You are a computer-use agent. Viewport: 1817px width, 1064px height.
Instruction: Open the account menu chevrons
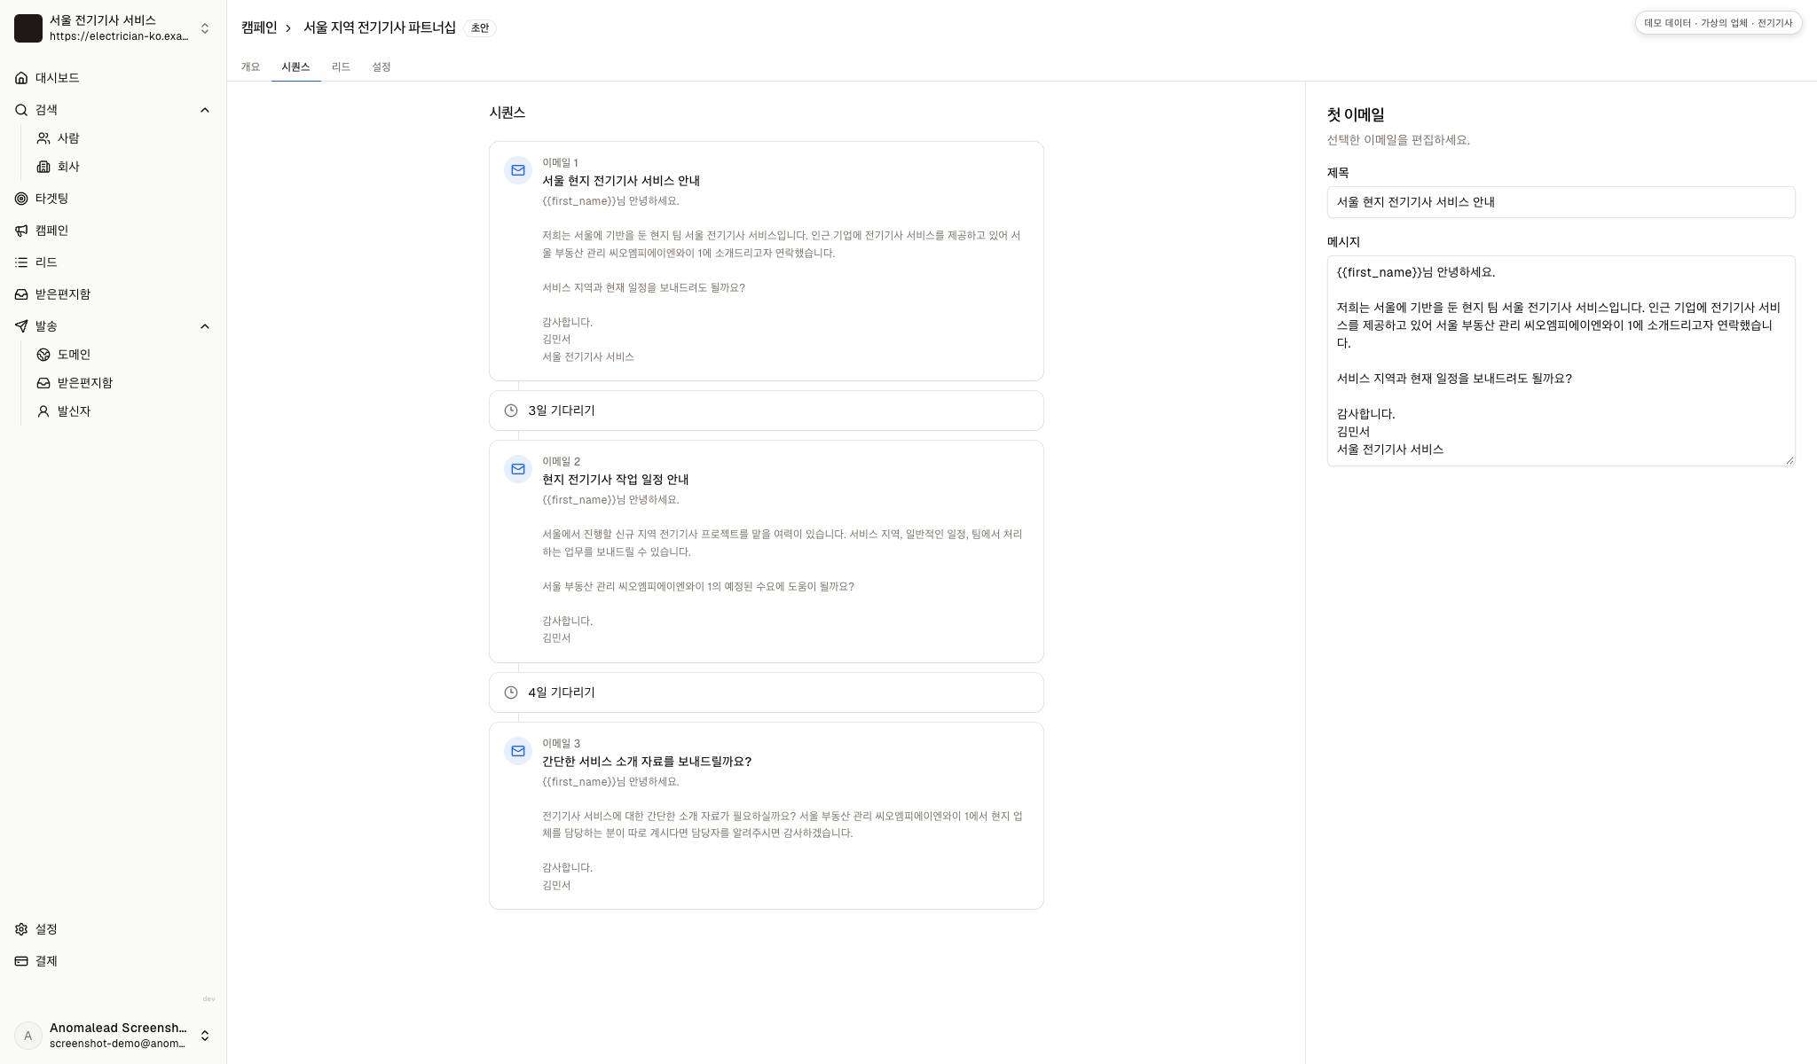pyautogui.click(x=205, y=1036)
